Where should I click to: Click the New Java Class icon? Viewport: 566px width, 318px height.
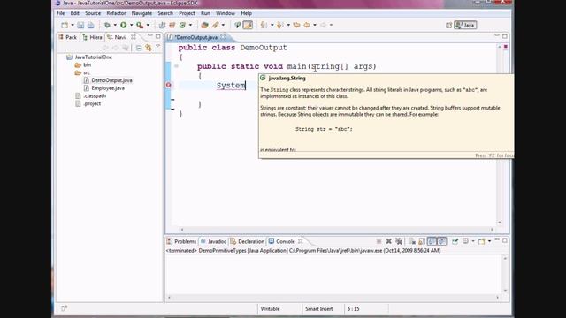pyautogui.click(x=183, y=25)
